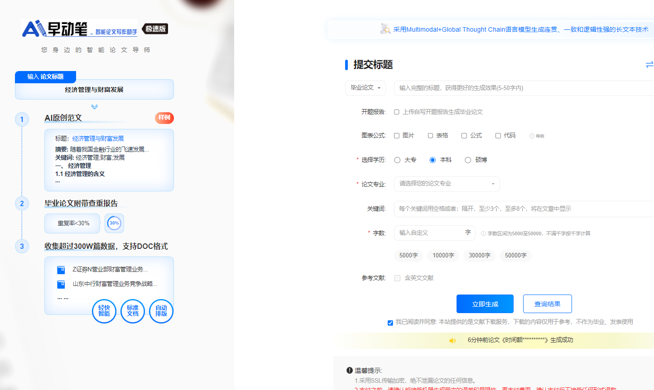Click the 样例 info icon after 代码
The image size is (654, 390).
(537, 136)
